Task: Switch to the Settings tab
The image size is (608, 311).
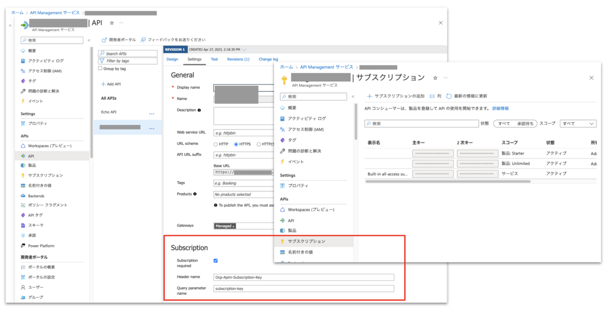Action: 195,59
